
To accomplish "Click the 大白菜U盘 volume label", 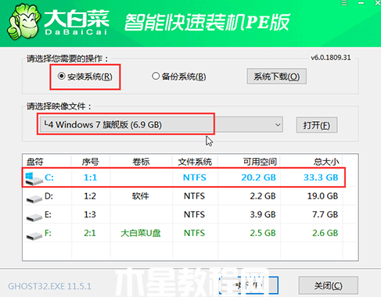I will pyautogui.click(x=141, y=233).
